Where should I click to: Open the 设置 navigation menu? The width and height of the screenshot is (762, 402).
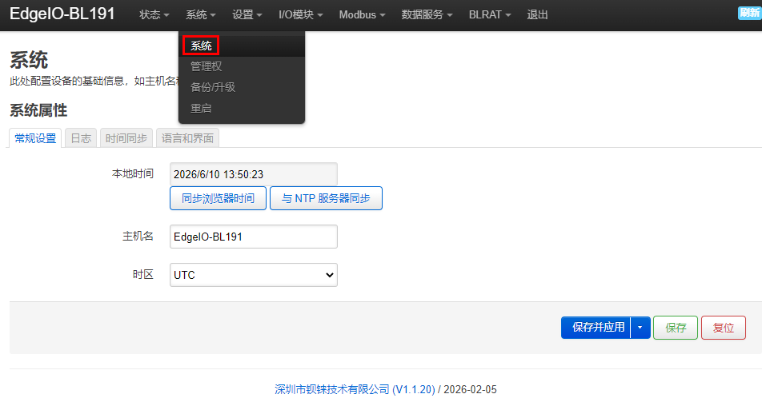247,14
